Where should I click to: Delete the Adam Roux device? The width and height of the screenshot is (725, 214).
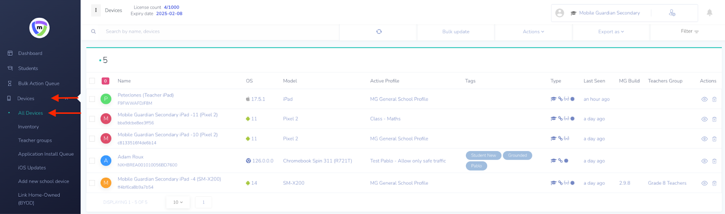[x=714, y=161]
